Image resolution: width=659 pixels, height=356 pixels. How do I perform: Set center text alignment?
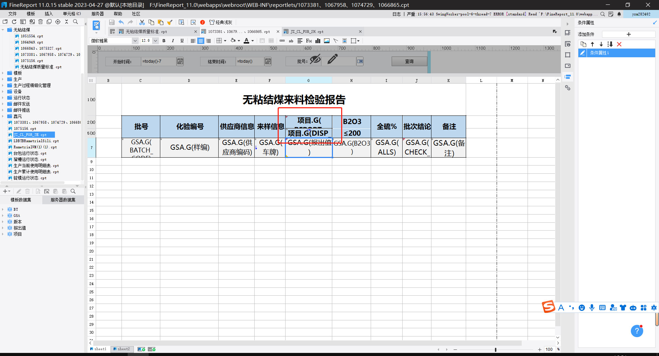click(x=201, y=41)
